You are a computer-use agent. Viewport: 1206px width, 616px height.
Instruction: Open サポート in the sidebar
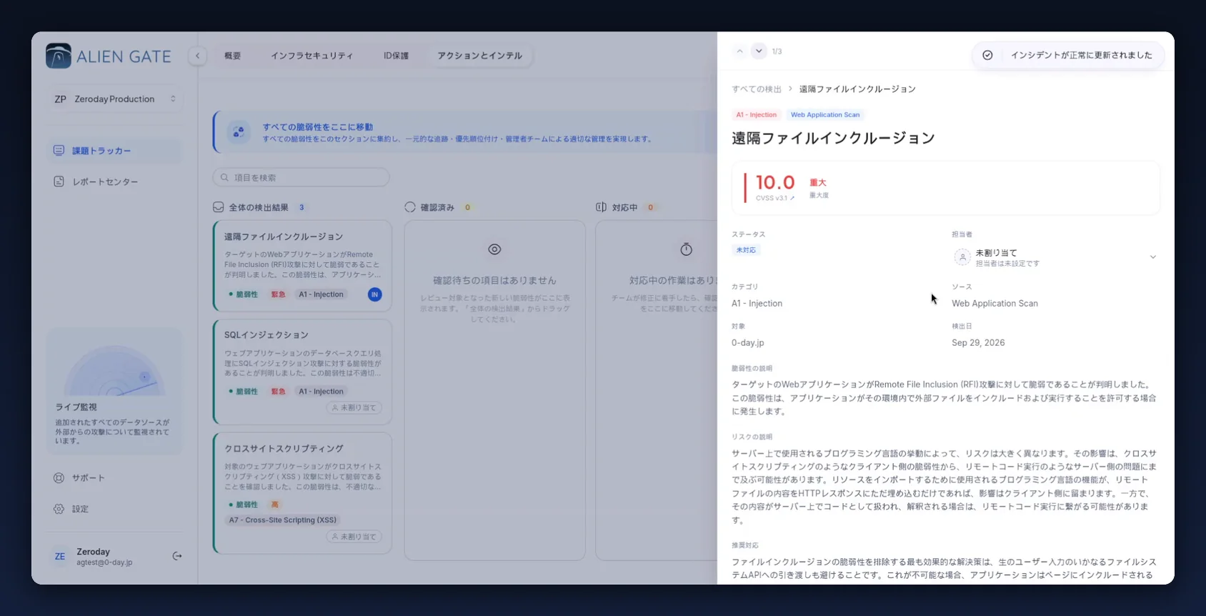(114, 478)
